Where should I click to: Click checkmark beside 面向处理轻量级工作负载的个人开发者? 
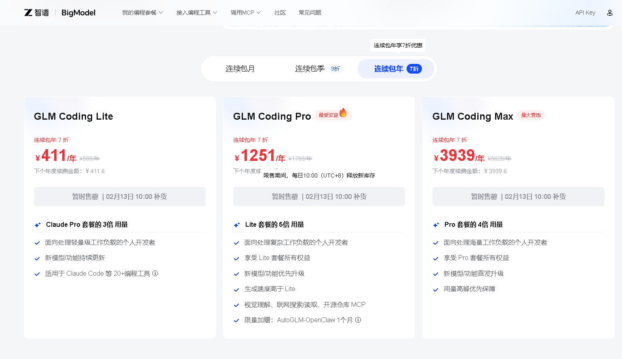coord(37,243)
